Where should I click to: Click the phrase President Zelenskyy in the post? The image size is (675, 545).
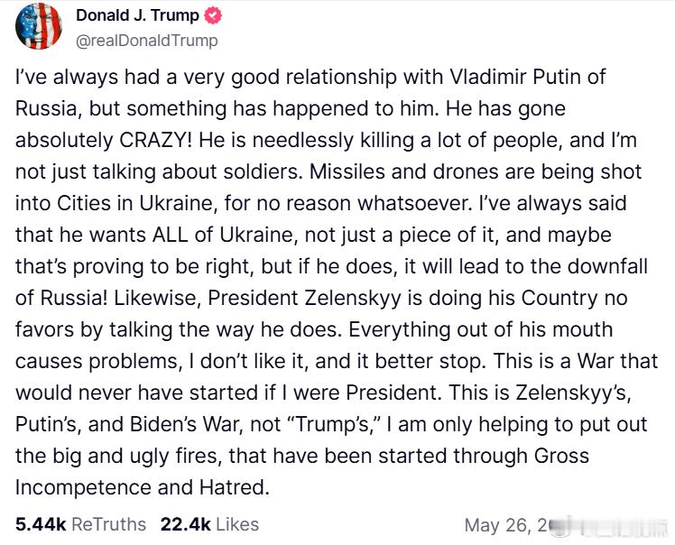(x=304, y=298)
